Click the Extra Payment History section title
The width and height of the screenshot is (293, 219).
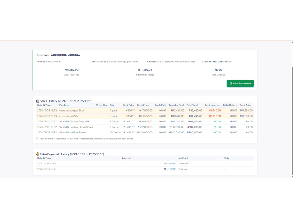72,154
